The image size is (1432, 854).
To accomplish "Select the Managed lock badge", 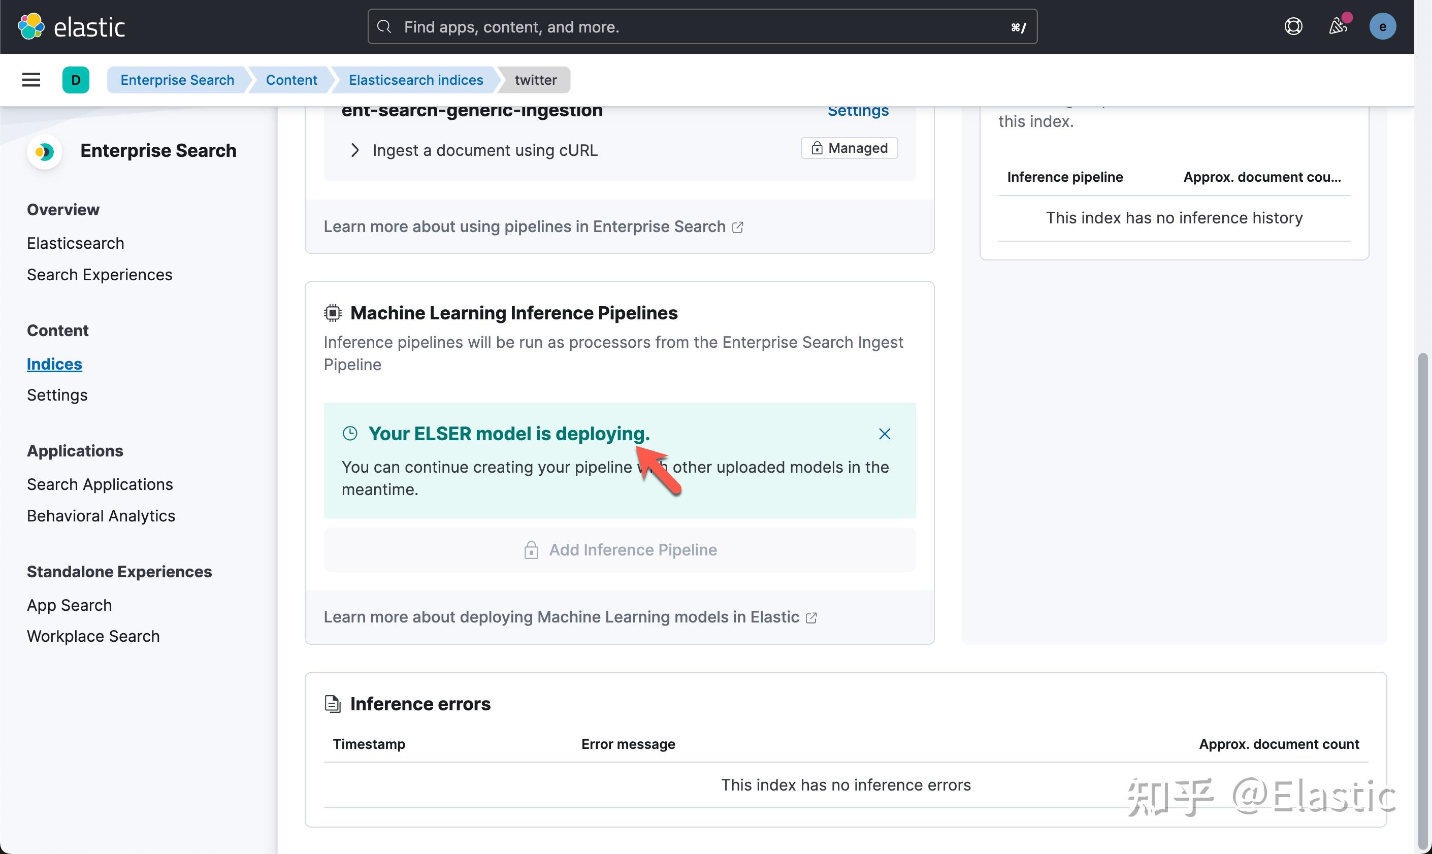I will (x=849, y=148).
